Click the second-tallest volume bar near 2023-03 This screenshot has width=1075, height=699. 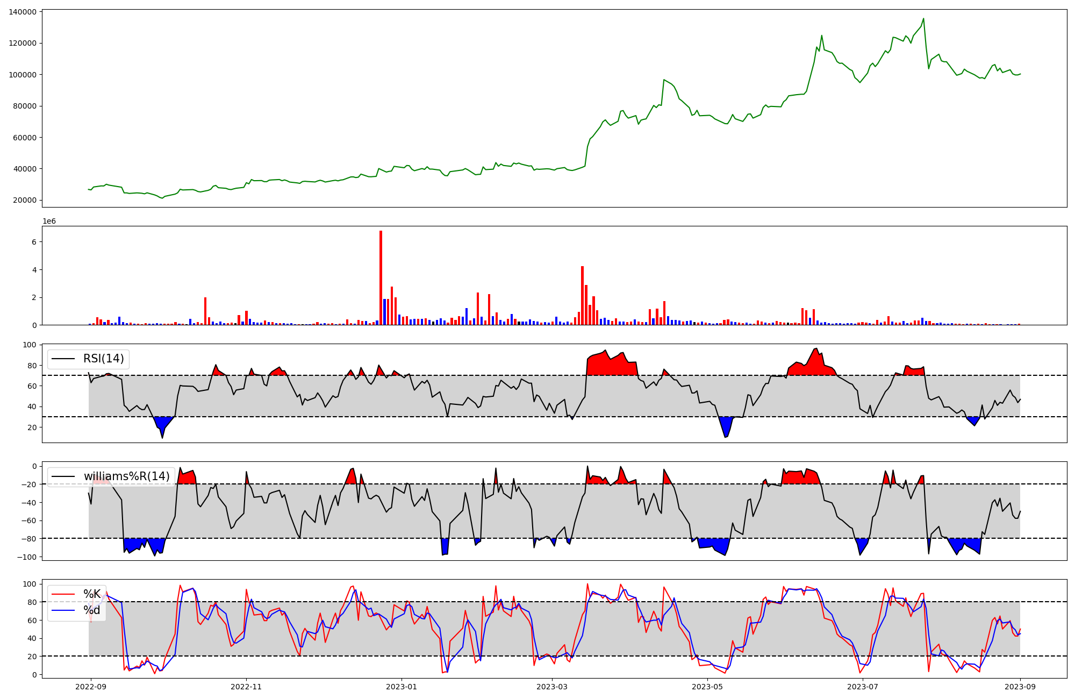pos(582,296)
